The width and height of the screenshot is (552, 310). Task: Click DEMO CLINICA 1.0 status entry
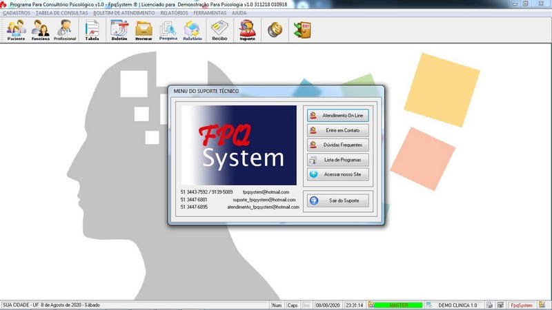tap(457, 305)
